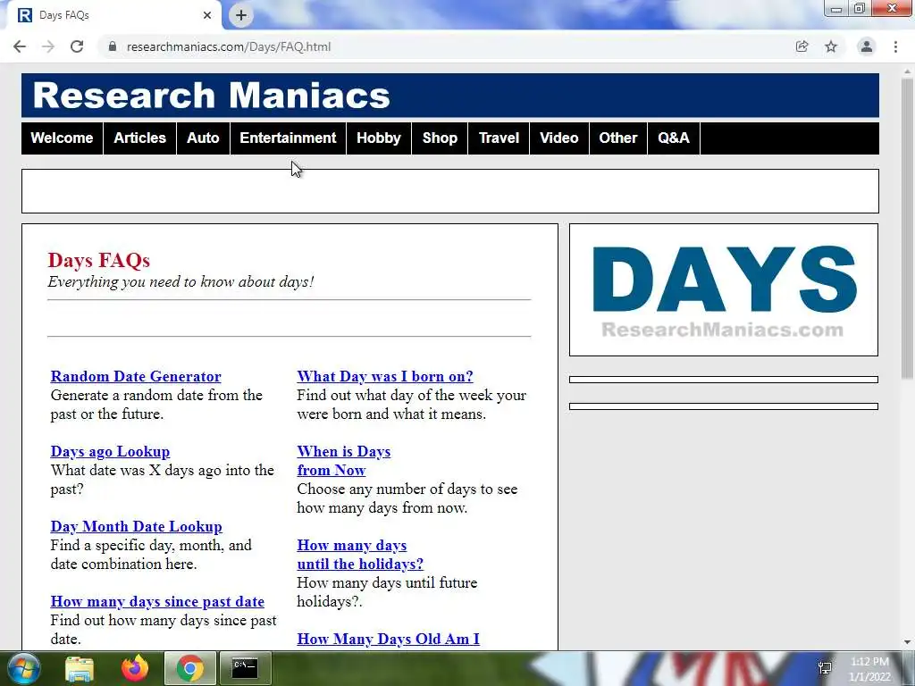Open How Many Days Old Am I link
Screen dimensions: 915x686
click(x=388, y=639)
